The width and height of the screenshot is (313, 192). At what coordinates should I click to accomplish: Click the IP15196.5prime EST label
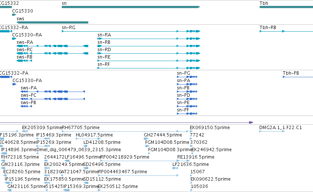point(22,179)
